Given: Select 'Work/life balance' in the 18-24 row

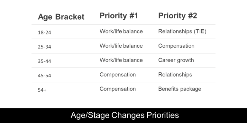Looking at the screenshot, I should (121, 31).
